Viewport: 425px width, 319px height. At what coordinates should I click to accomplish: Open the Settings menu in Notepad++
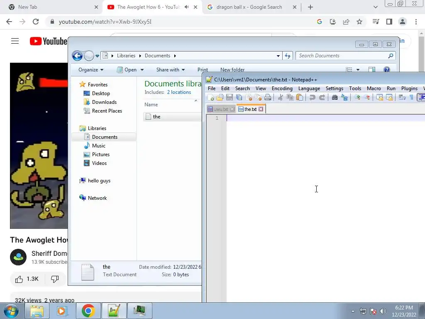(x=334, y=88)
